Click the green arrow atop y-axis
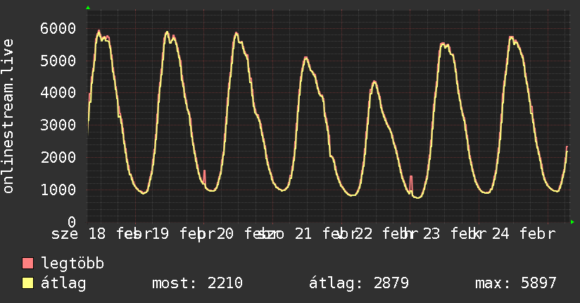Image resolution: width=580 pixels, height=303 pixels. 88,8
